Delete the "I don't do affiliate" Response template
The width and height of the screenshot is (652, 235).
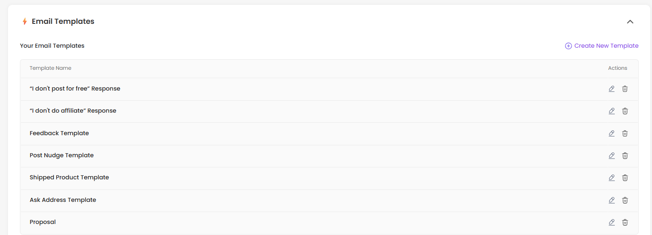[625, 111]
